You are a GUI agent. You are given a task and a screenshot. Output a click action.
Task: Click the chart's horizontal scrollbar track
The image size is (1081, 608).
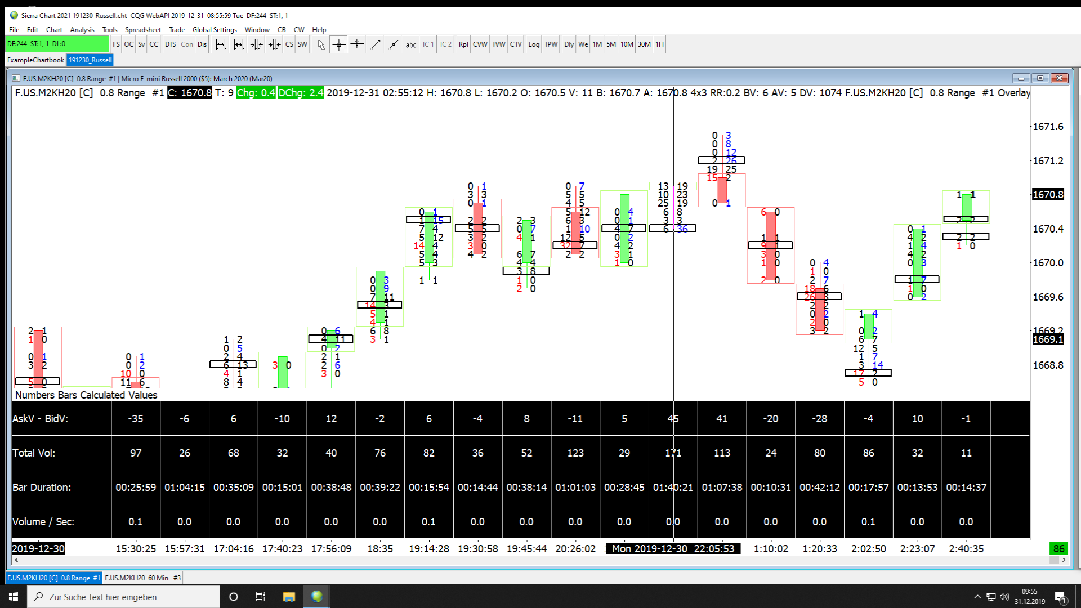(507, 560)
